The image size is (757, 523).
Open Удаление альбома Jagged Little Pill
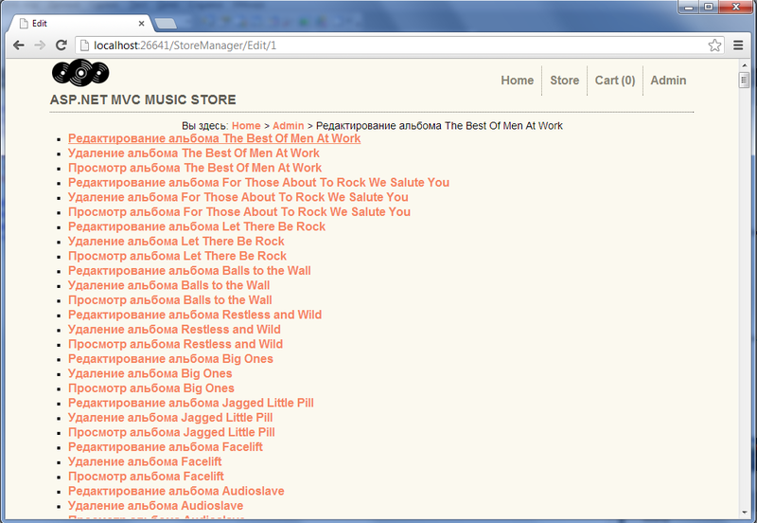(170, 418)
